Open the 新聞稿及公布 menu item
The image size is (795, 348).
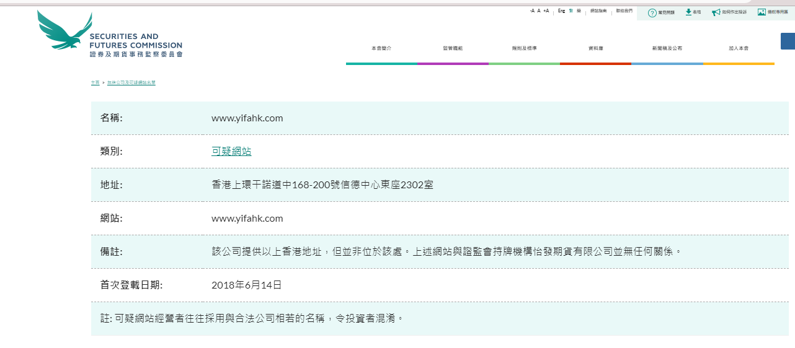667,48
